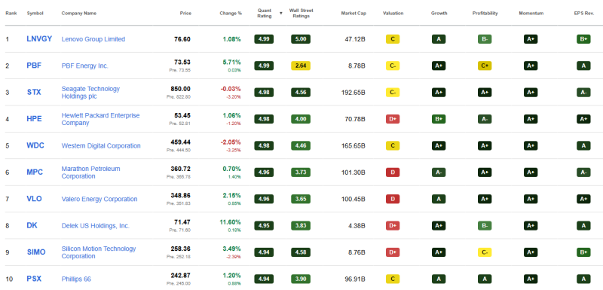Sort by the Price column header

point(185,13)
